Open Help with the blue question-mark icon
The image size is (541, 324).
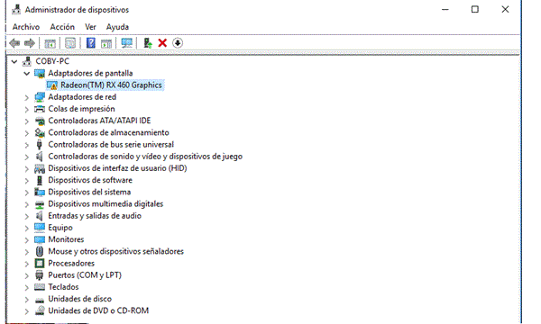click(x=91, y=42)
